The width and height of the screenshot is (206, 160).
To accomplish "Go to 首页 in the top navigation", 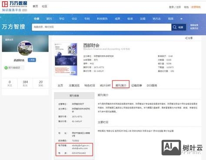I will tap(35, 6).
